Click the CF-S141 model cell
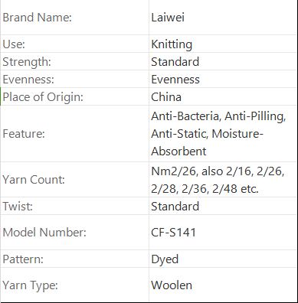Image resolution: width=298 pixels, height=303 pixels. coord(223,233)
